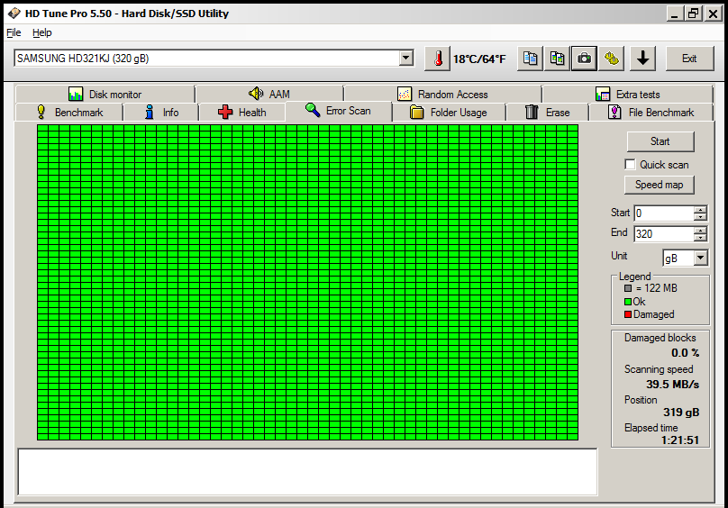Click the = 122 MB legend text
The height and width of the screenshot is (508, 728).
[x=657, y=288]
